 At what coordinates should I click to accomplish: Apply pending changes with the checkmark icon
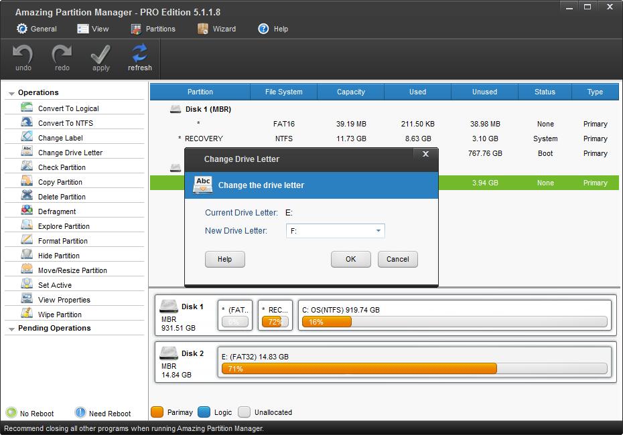[x=100, y=54]
